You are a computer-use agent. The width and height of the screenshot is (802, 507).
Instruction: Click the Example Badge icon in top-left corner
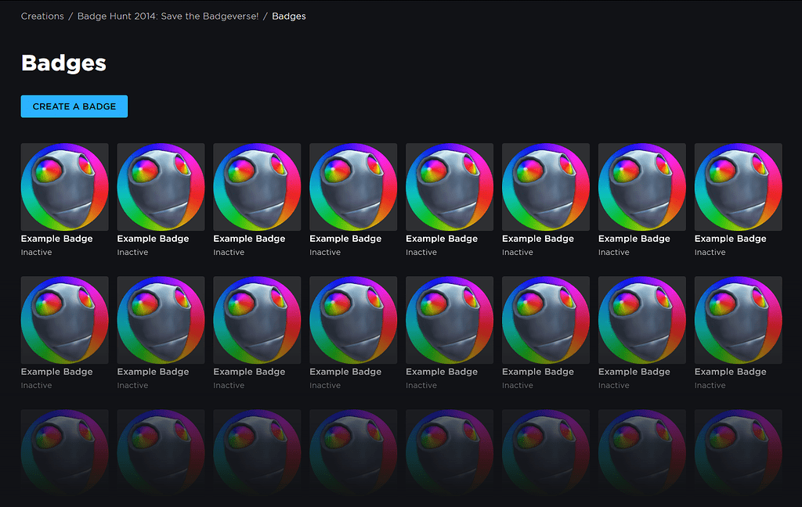[64, 186]
